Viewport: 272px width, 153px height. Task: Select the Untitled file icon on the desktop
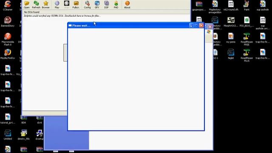pos(8,135)
